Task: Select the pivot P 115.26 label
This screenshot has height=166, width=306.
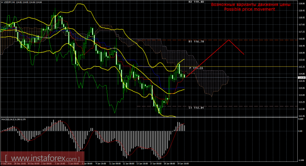Action: pyautogui.click(x=196, y=68)
